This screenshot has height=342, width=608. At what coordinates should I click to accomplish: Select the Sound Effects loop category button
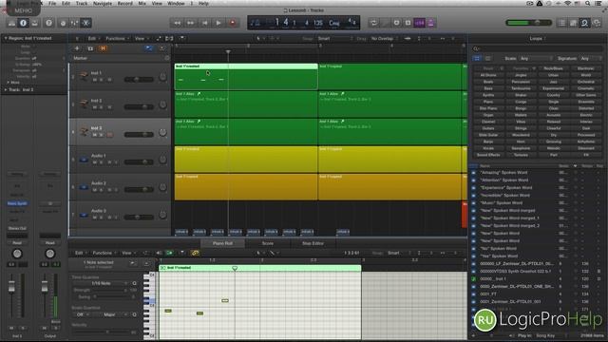click(x=488, y=155)
